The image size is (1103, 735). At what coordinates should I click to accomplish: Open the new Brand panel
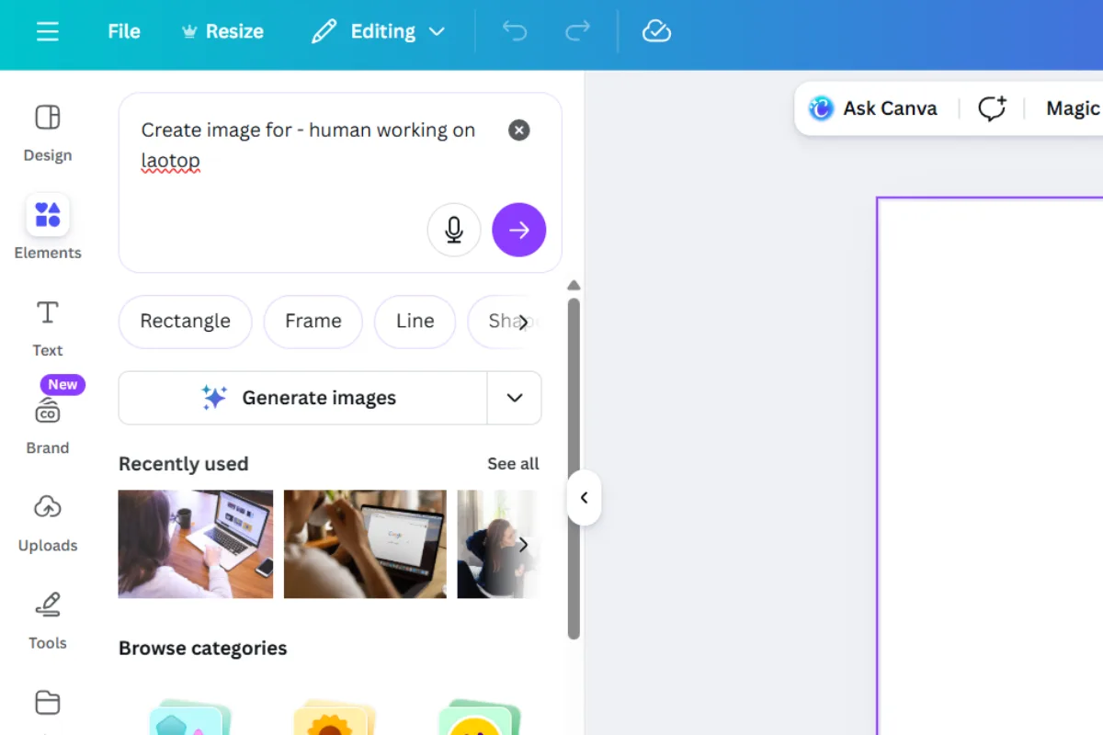pyautogui.click(x=47, y=423)
